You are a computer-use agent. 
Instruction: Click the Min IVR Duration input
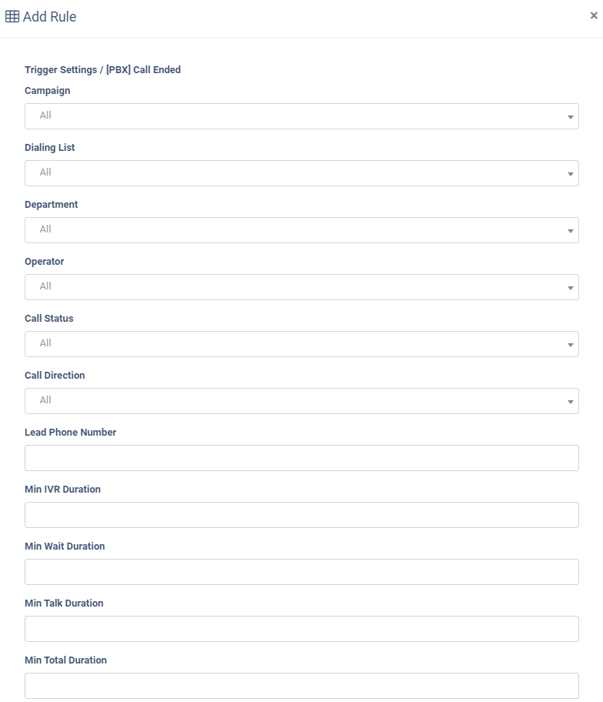(302, 515)
